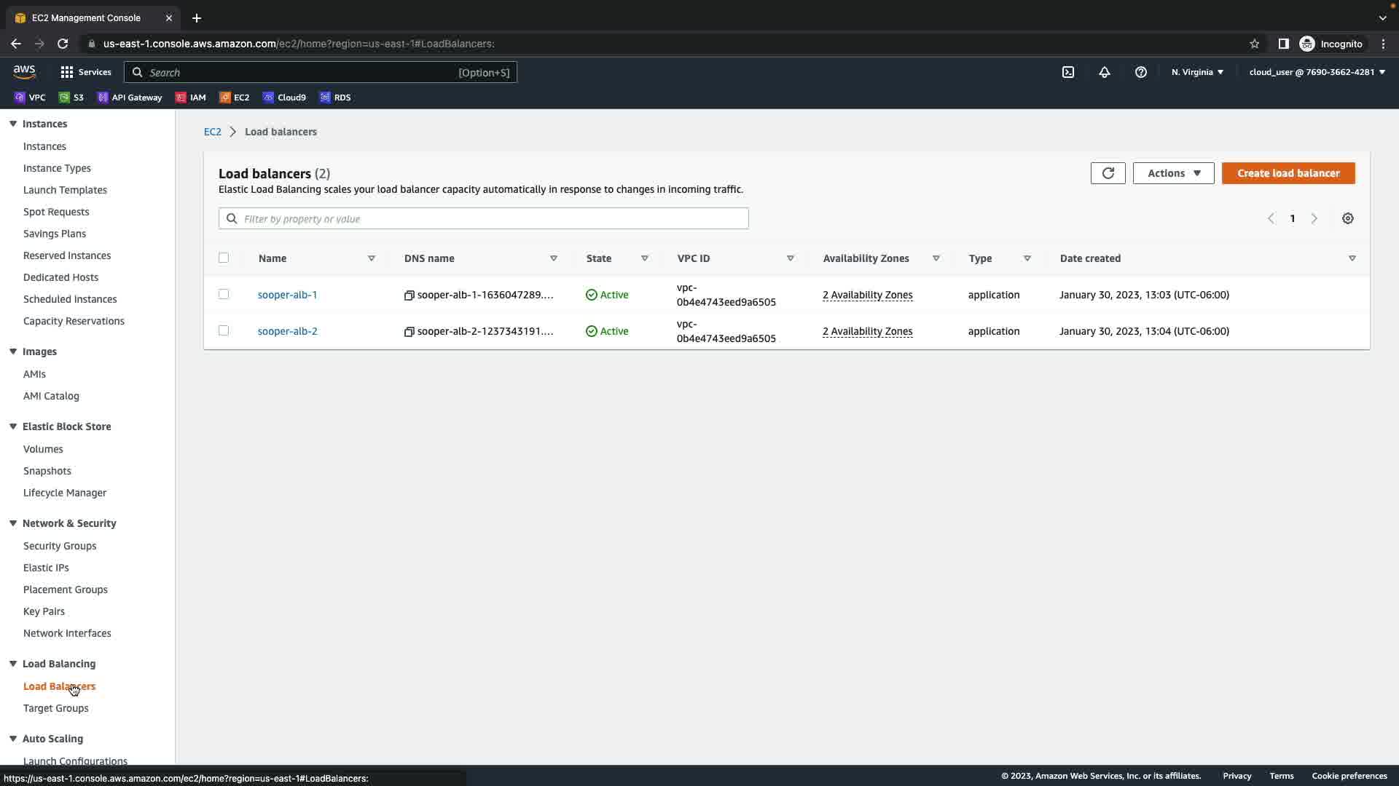Select the sooper-alb-1 row checkbox
Image resolution: width=1399 pixels, height=786 pixels.
[224, 294]
